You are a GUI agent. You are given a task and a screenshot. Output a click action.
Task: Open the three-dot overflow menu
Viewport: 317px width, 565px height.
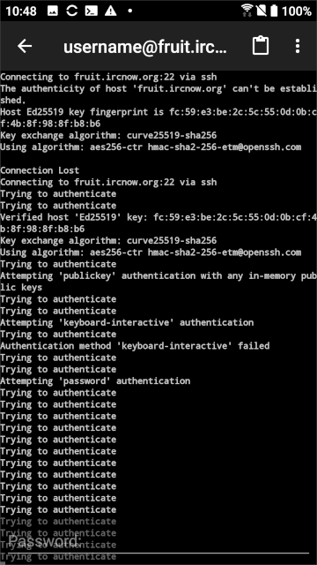[x=298, y=46]
